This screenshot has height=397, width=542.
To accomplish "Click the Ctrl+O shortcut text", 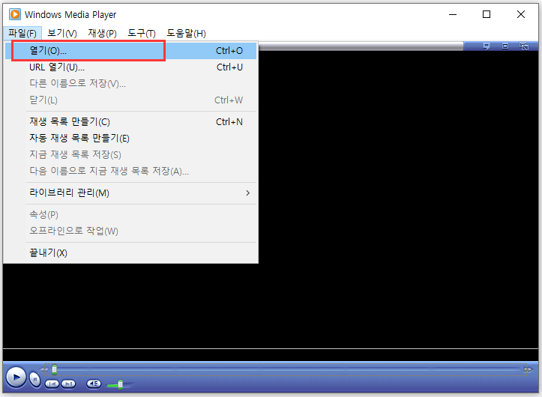I will pos(229,51).
